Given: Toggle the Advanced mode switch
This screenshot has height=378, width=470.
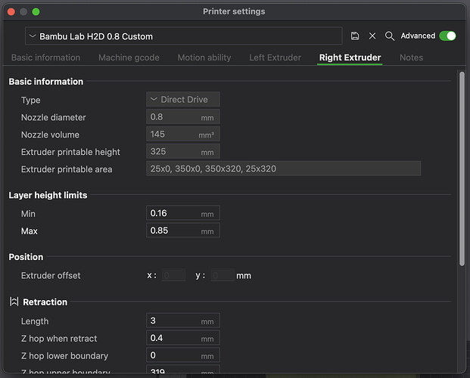Looking at the screenshot, I should pos(447,36).
